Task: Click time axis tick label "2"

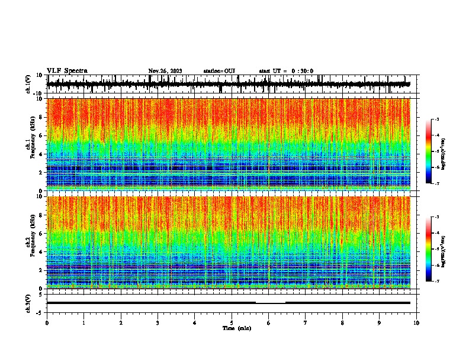Action: pos(121,323)
